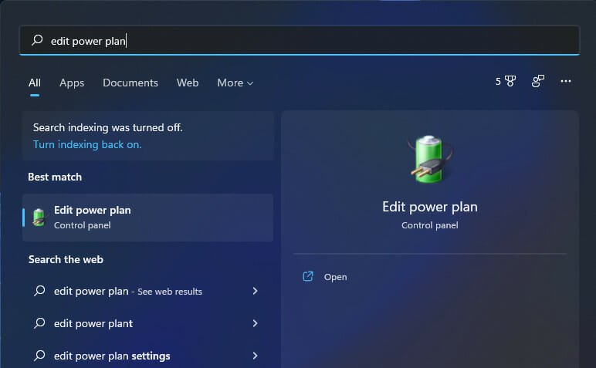
Task: Select the All tab
Action: pyautogui.click(x=35, y=83)
